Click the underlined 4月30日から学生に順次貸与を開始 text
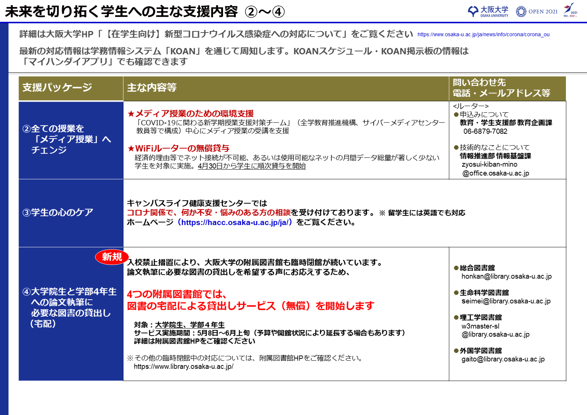 tap(252, 166)
